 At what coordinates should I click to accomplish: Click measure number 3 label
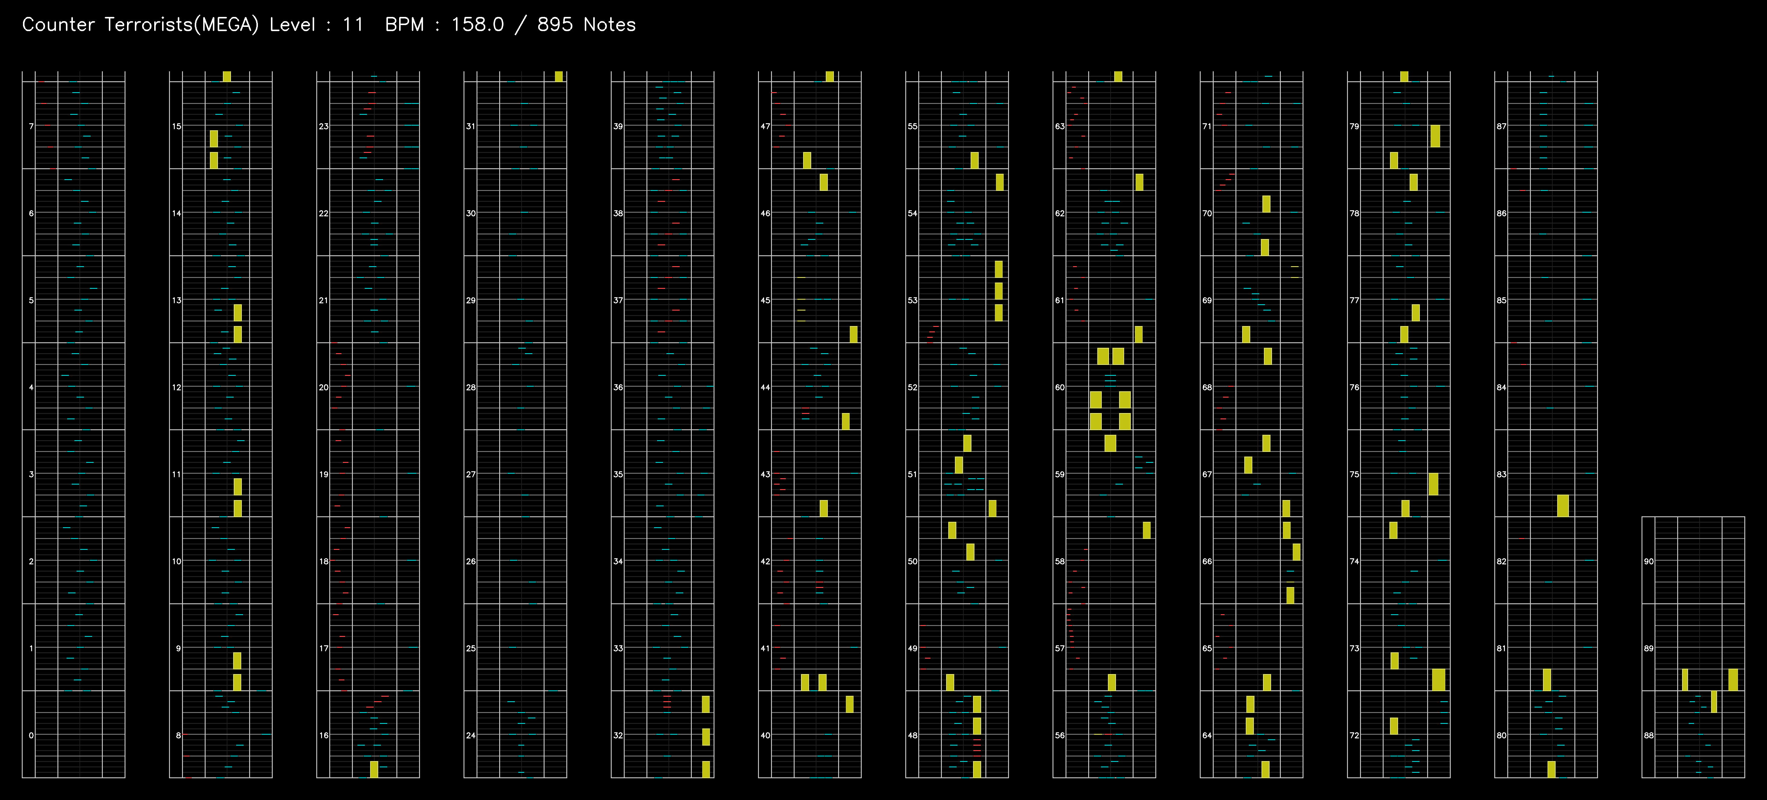tap(31, 474)
